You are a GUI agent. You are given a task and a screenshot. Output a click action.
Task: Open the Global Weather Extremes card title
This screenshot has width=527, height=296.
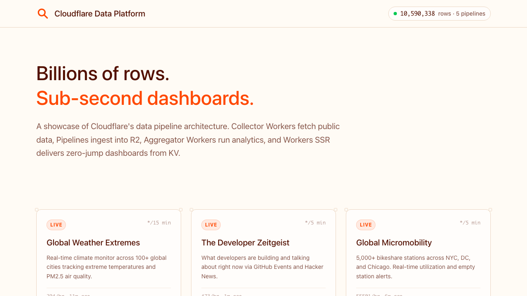pyautogui.click(x=93, y=243)
